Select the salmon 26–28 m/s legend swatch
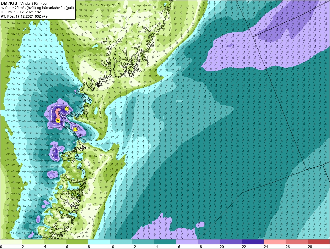Screen dimensions: 330x249 click(297, 242)
